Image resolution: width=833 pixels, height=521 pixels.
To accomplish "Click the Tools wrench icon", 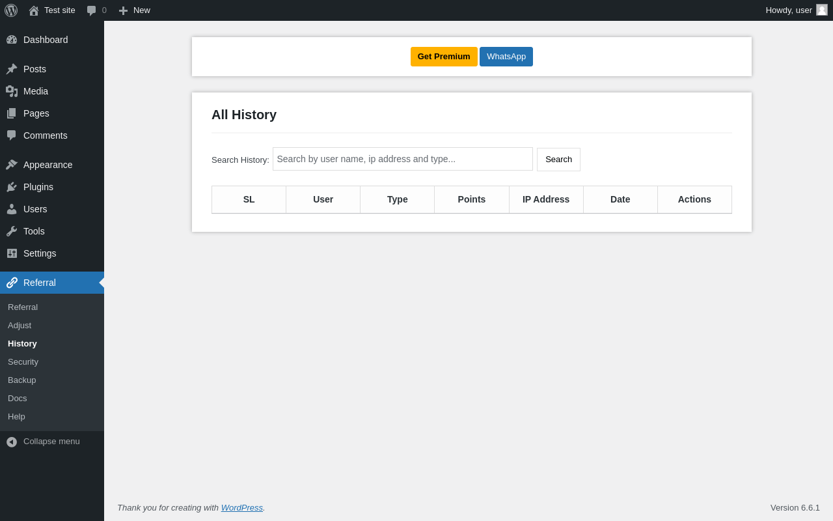I will coord(12,231).
